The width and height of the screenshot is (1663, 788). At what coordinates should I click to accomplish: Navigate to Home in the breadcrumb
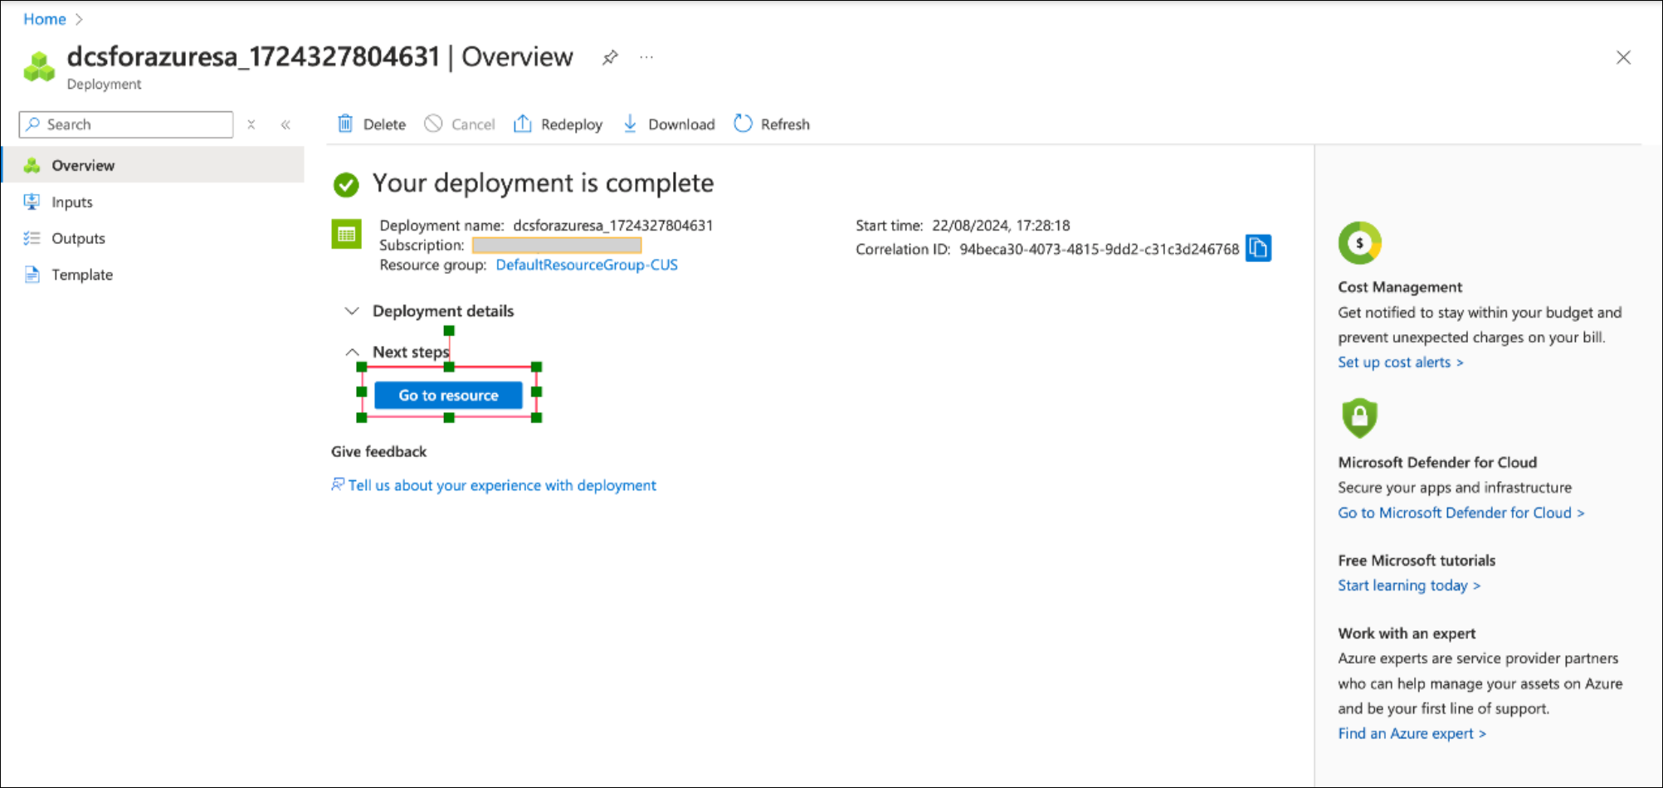44,19
